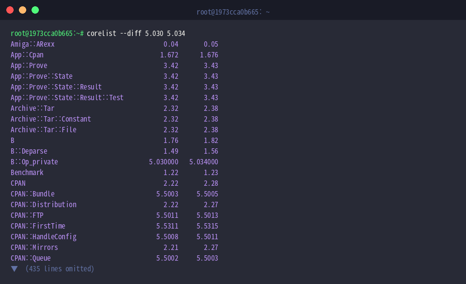Screen dimensions: 466x284
Task: Select version 5.5008 for CPAN::HandleConfig
Action: tap(167, 237)
